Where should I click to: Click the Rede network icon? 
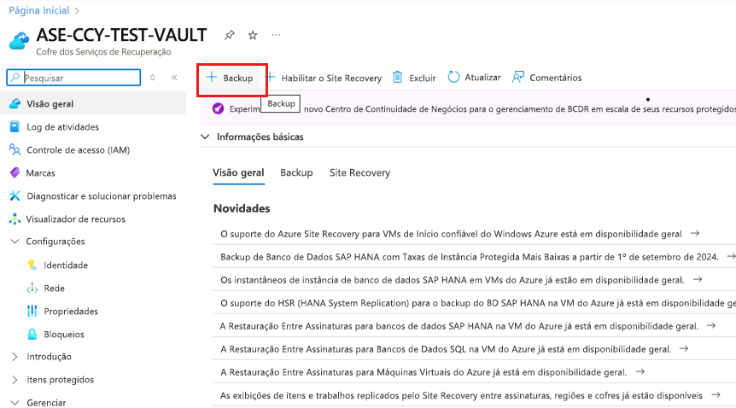(32, 289)
